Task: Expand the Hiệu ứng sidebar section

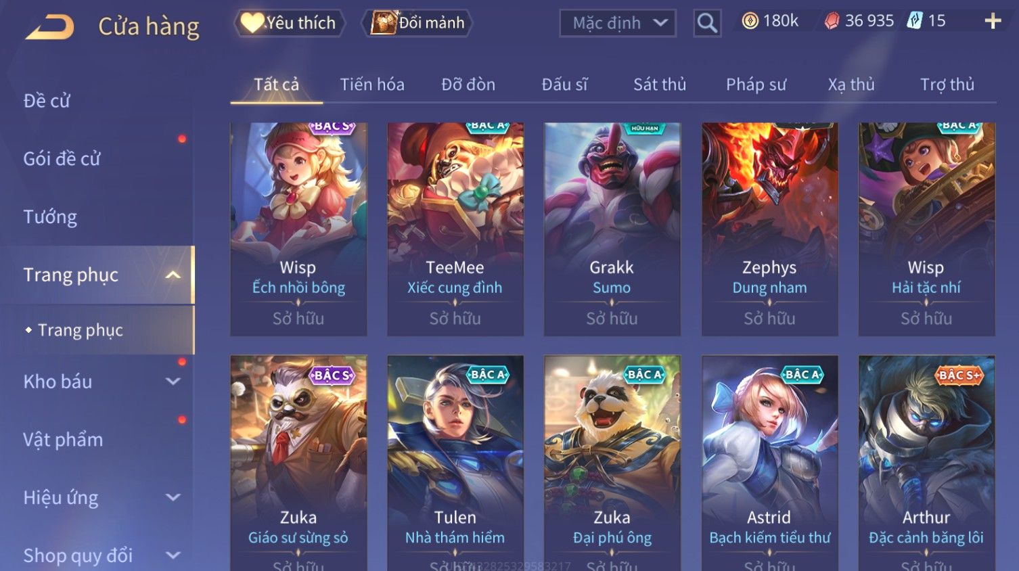Action: click(173, 498)
